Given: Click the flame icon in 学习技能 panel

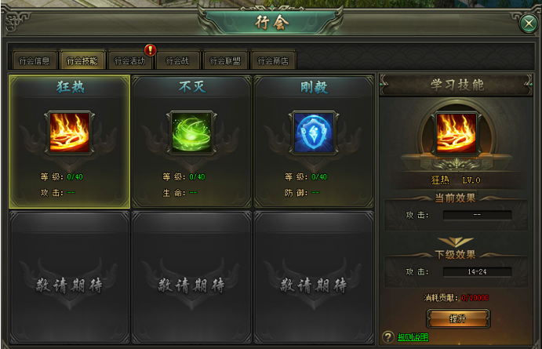Looking at the screenshot, I should pyautogui.click(x=457, y=133).
